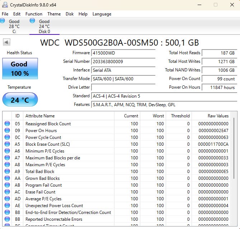Click status orb for Unexpected Power Loss Count
Screen dimensions: 240x229
click(7, 206)
